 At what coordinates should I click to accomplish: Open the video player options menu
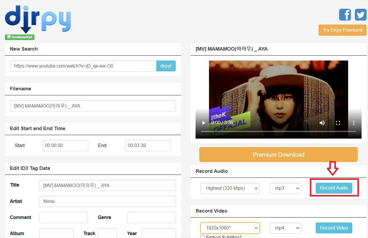tap(354, 123)
